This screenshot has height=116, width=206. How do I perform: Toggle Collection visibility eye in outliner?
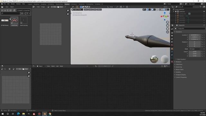[204, 12]
